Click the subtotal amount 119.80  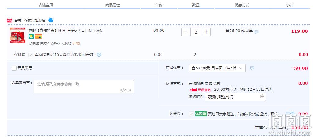(299, 31)
